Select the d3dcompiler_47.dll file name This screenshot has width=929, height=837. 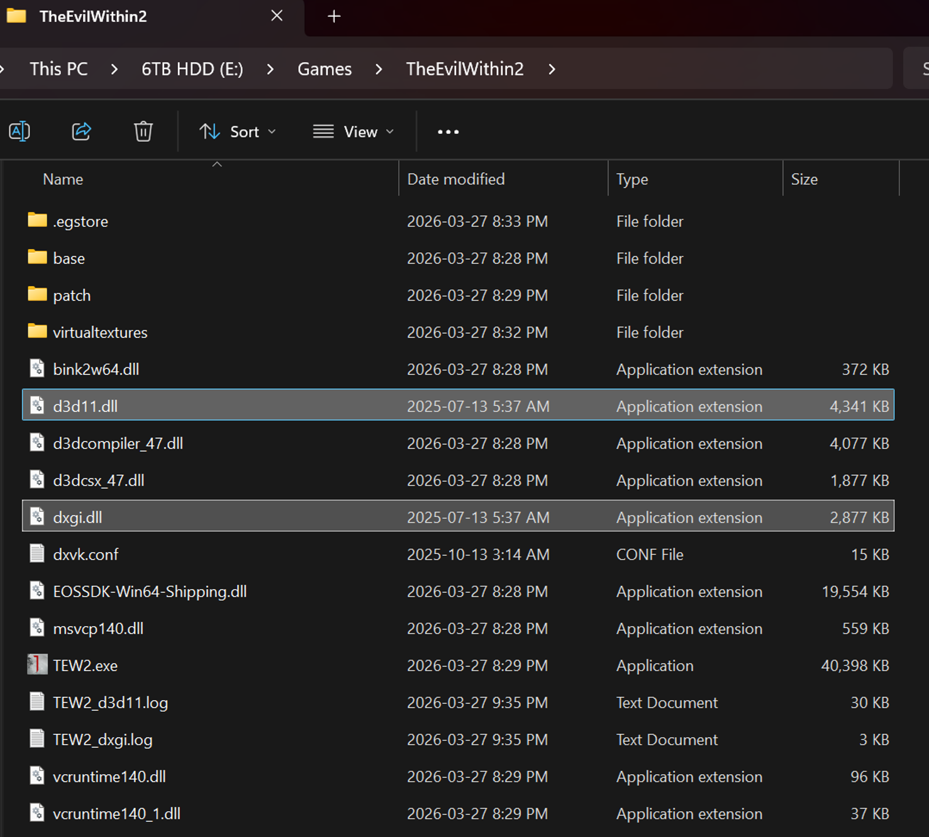[118, 443]
